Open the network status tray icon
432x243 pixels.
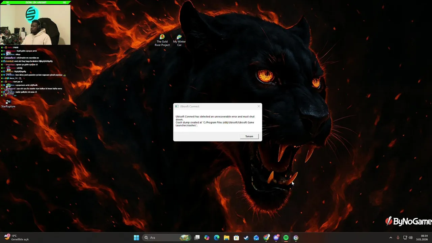(x=405, y=238)
